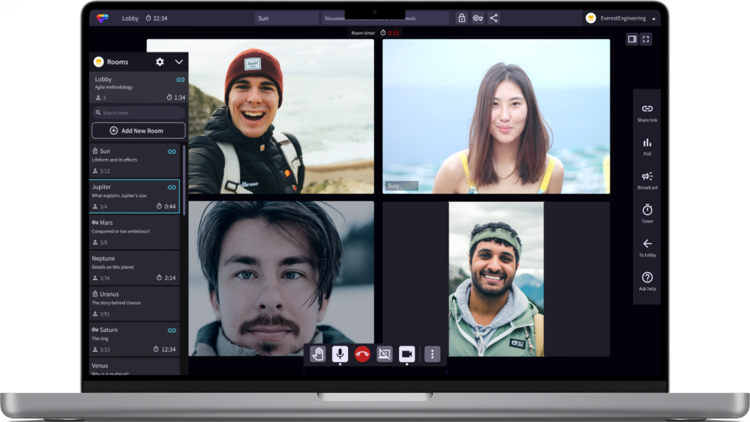Click Broadcast in the right sidebar
The height and width of the screenshot is (422, 750).
tap(647, 181)
